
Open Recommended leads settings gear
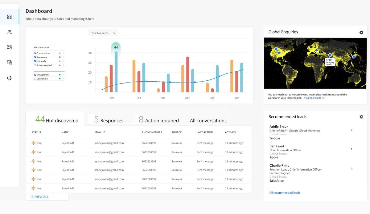coord(361,117)
